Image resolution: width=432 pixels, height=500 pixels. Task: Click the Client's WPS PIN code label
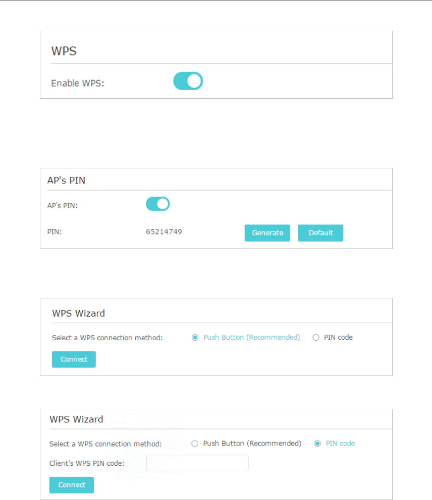pyautogui.click(x=86, y=463)
